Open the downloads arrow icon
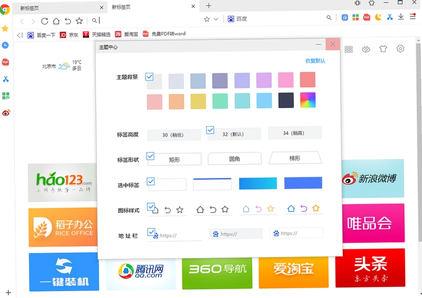The height and width of the screenshot is (298, 422). (x=401, y=17)
